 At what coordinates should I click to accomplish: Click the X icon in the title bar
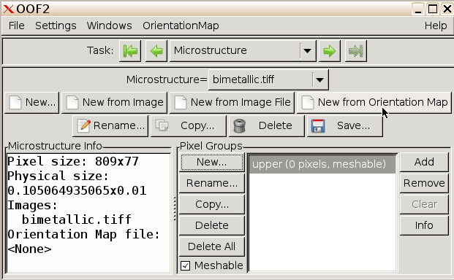[8, 9]
